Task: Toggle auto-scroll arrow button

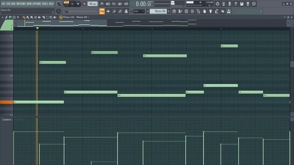Action: pyautogui.click(x=108, y=11)
